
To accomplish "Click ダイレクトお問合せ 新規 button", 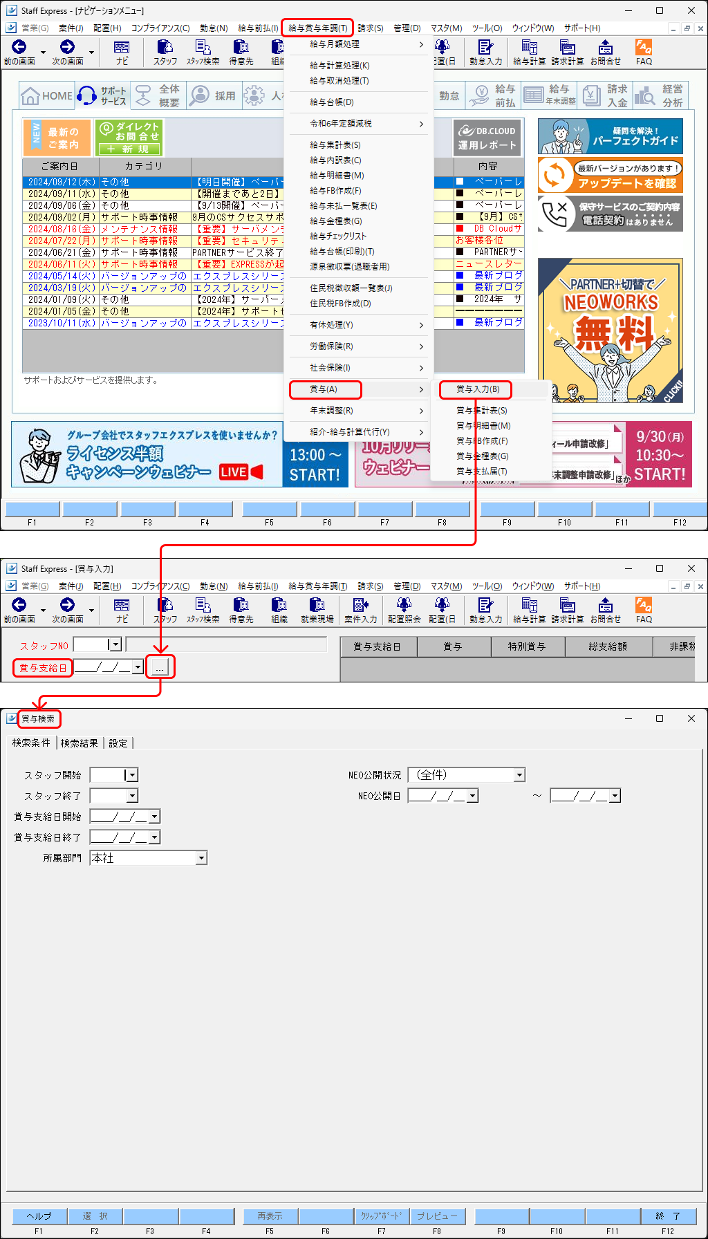I will [129, 137].
